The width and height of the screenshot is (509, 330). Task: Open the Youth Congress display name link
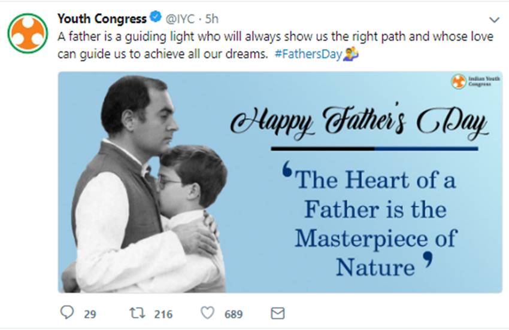tap(102, 19)
